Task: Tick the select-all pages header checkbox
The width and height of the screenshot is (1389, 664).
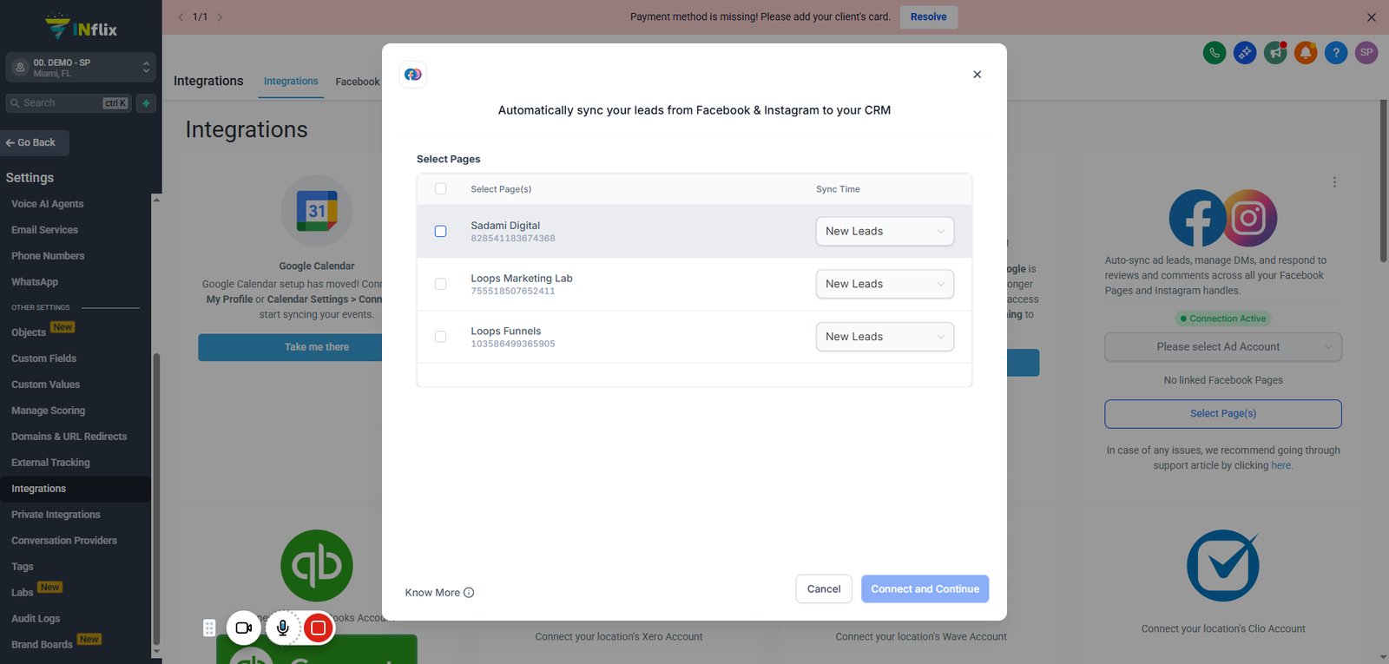Action: (440, 188)
